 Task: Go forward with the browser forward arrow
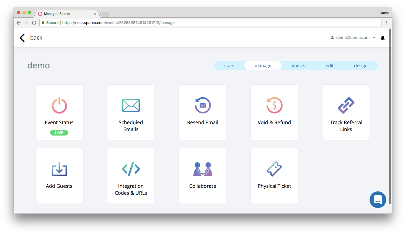tap(26, 23)
